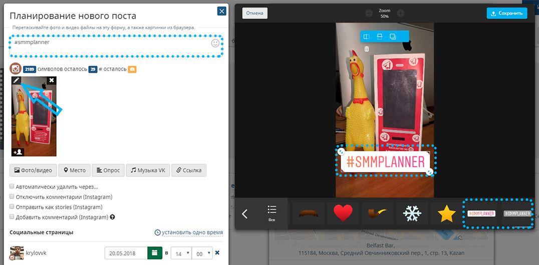Image resolution: width=539 pixels, height=265 pixels.
Task: Enable Автоматически удалить через... checkbox
Action: (12, 186)
